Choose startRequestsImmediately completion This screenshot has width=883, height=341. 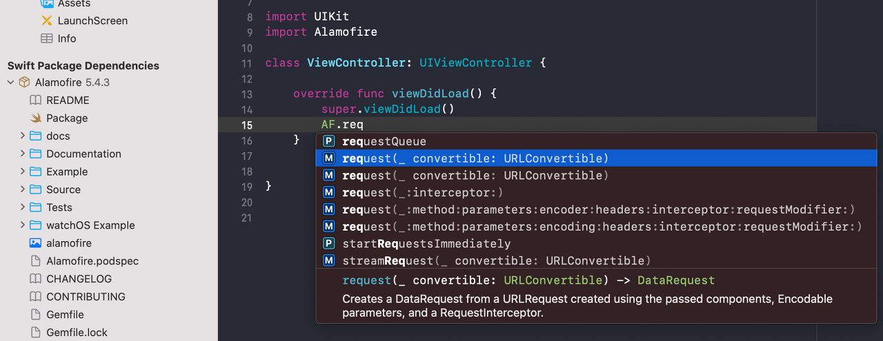click(596, 243)
